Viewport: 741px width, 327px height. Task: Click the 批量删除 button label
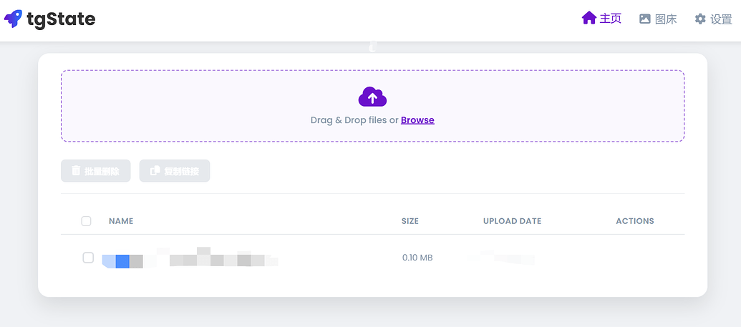(x=102, y=171)
